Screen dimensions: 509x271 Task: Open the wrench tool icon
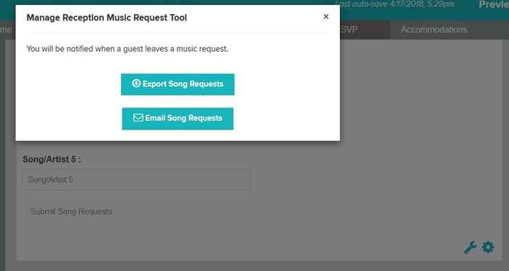470,248
